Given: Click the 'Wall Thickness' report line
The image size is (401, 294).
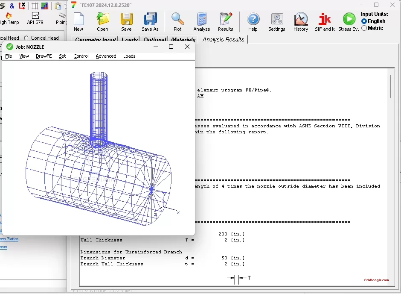Looking at the screenshot, I should pyautogui.click(x=163, y=240).
